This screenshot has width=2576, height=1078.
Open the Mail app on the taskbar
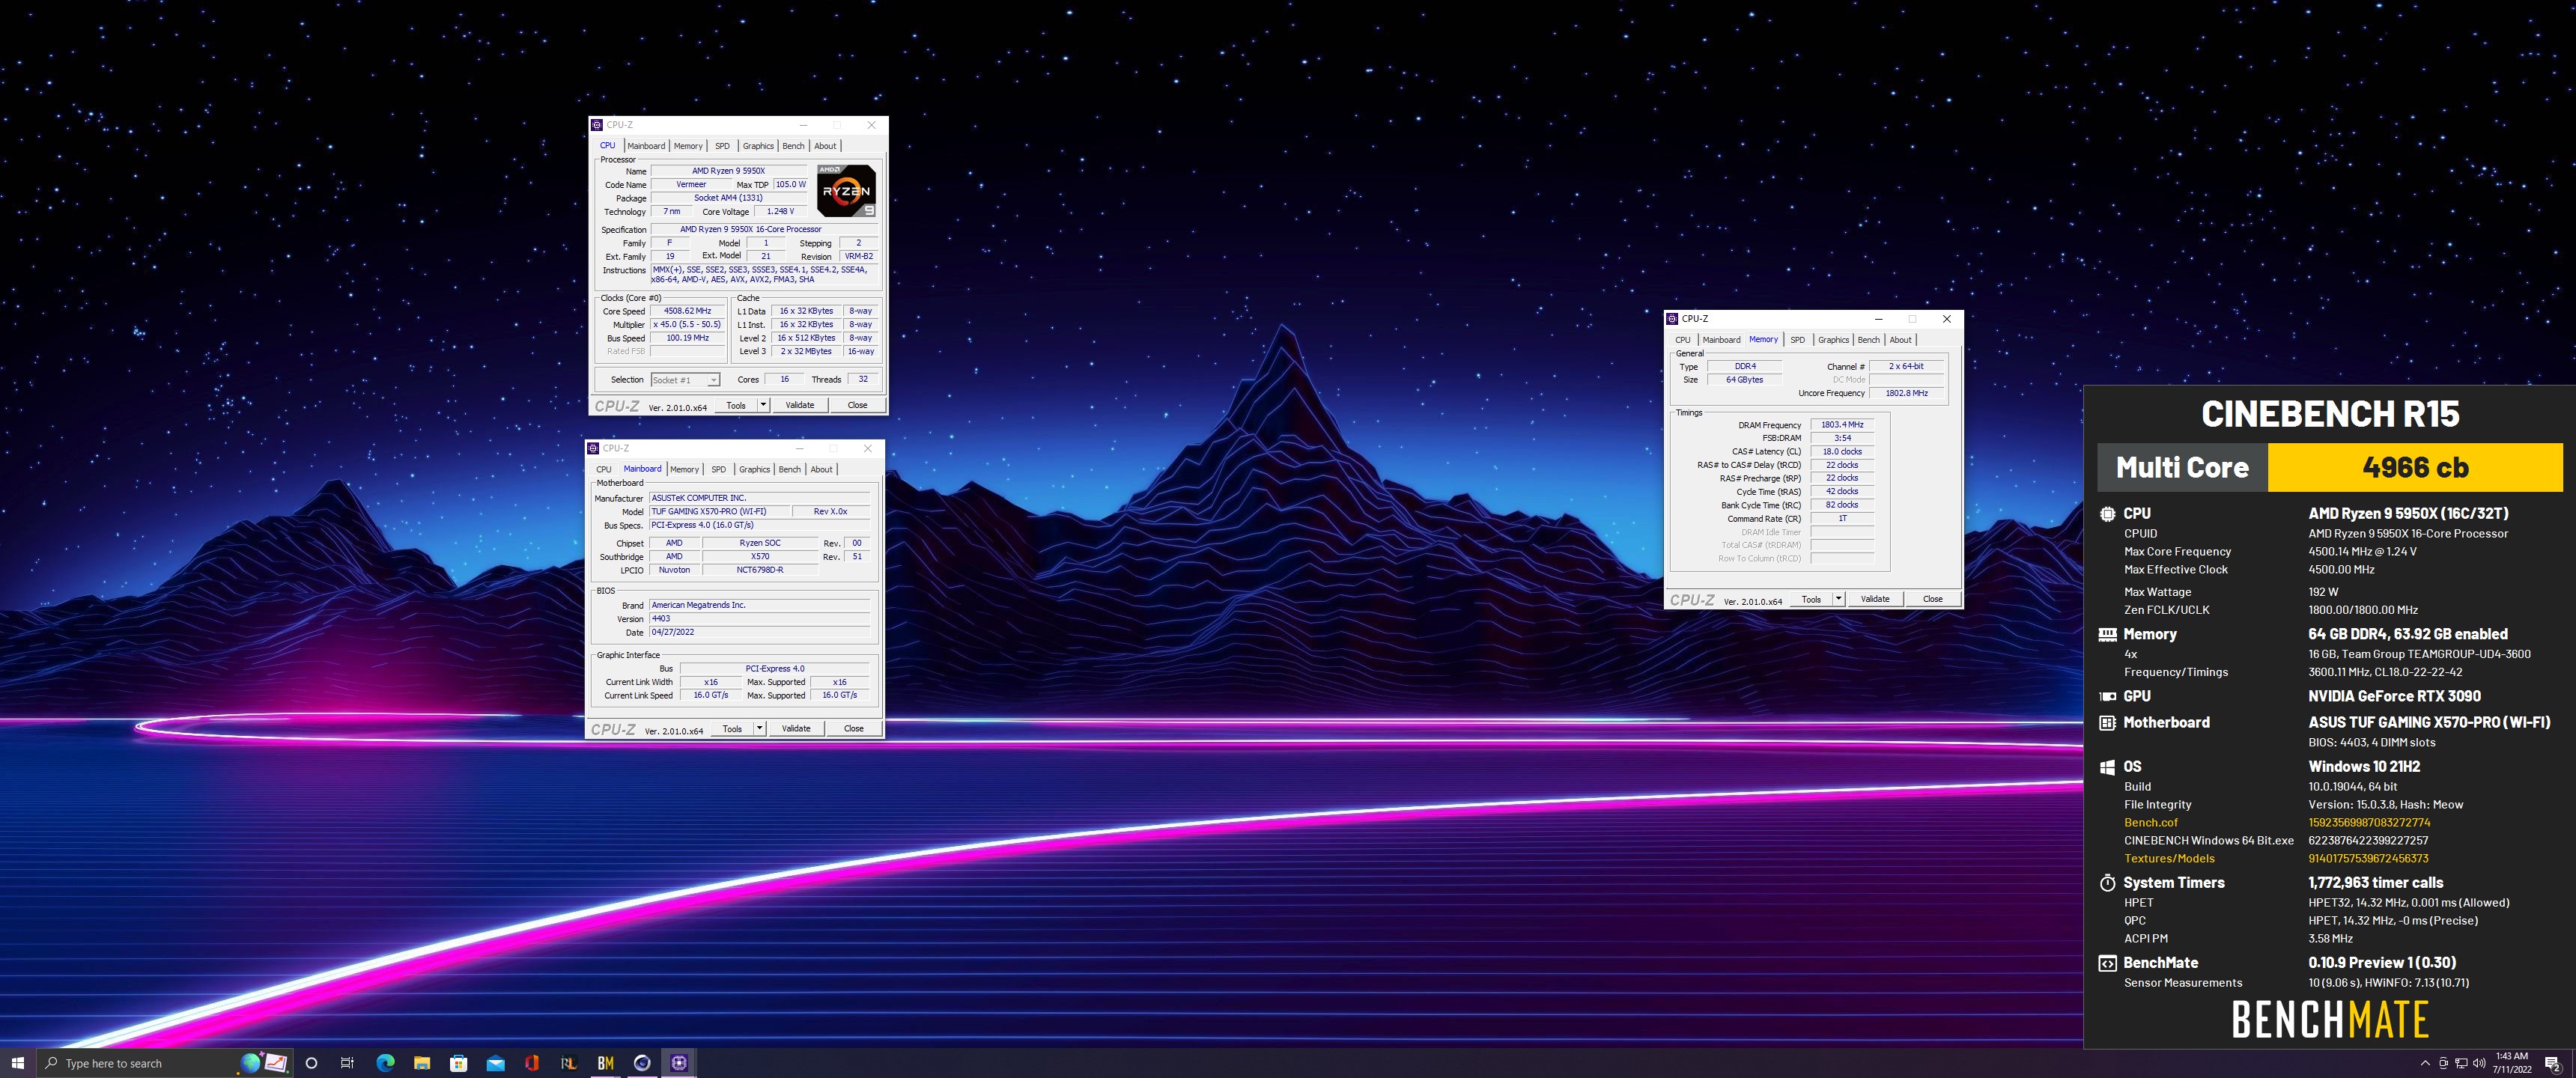coord(496,1063)
